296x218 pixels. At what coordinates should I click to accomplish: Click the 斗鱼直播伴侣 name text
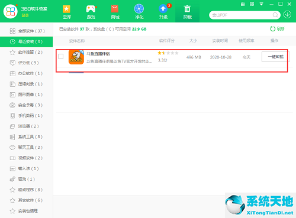coord(98,54)
